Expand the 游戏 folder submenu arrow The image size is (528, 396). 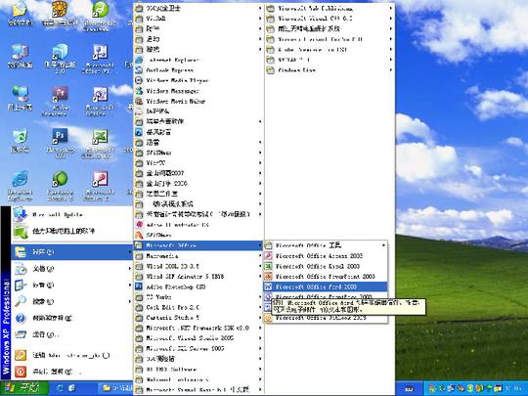(260, 50)
